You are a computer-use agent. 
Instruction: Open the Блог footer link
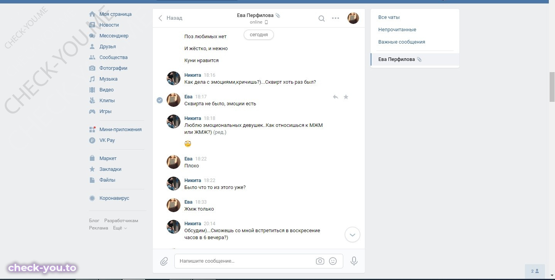94,221
